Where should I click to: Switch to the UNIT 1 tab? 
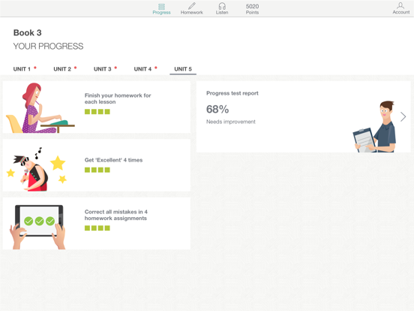point(22,69)
